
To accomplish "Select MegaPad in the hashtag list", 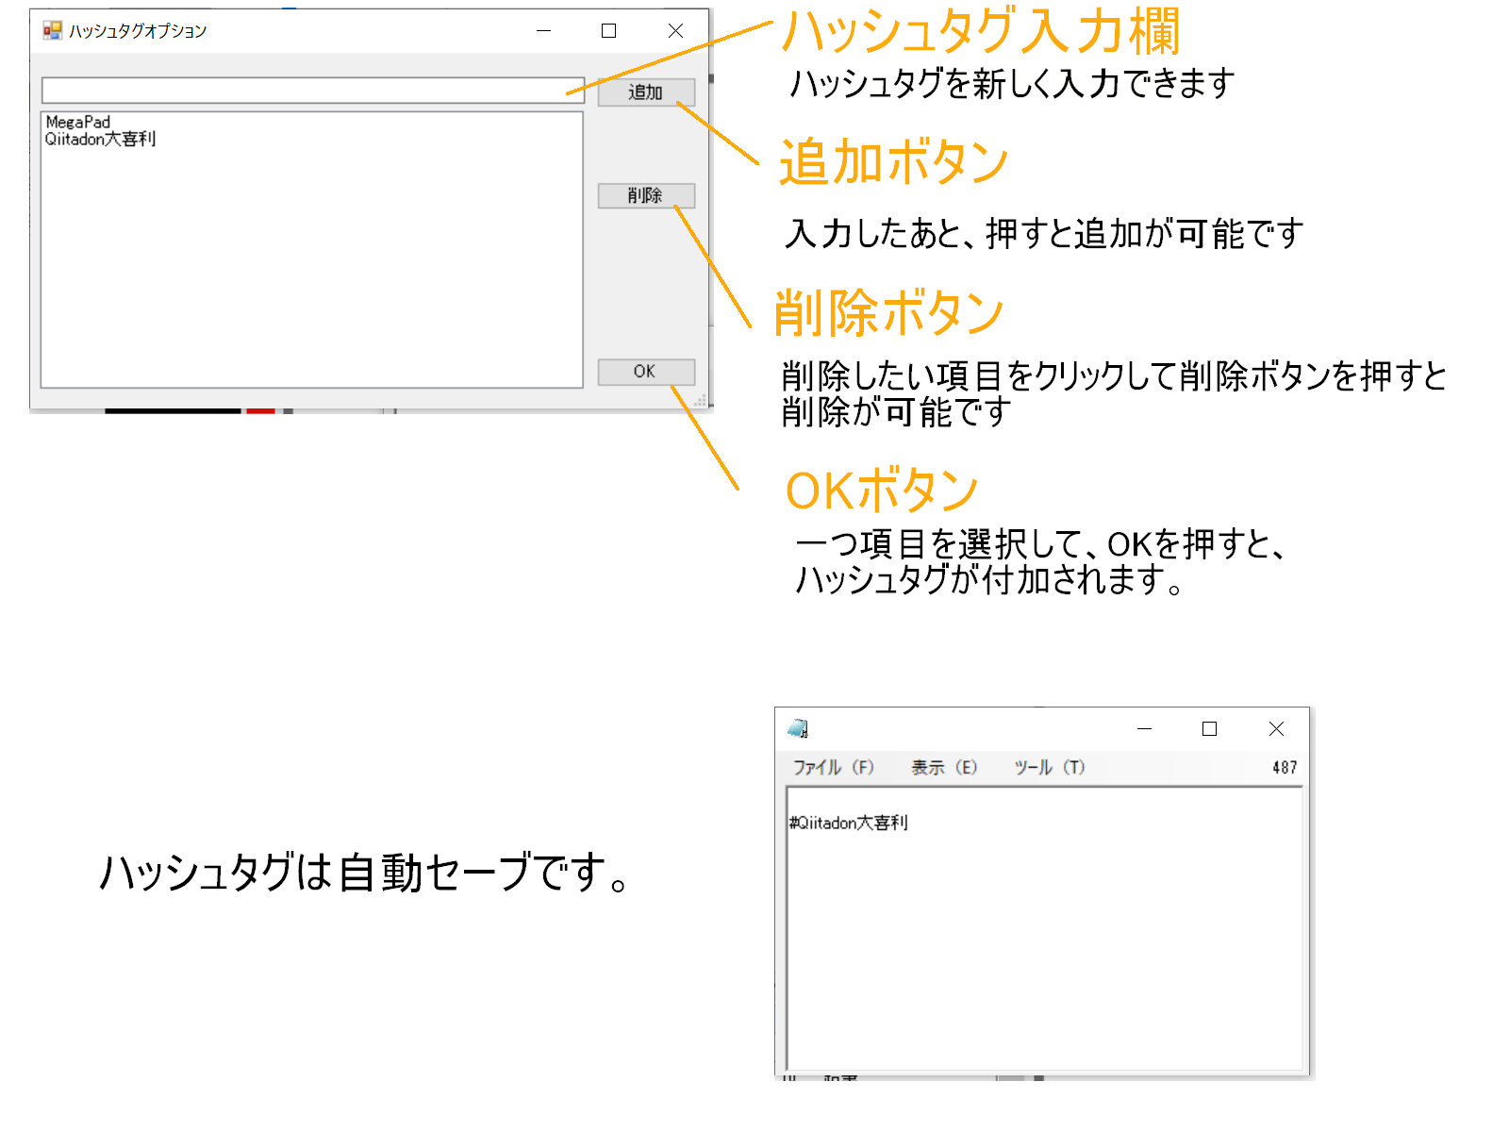I will (x=78, y=122).
